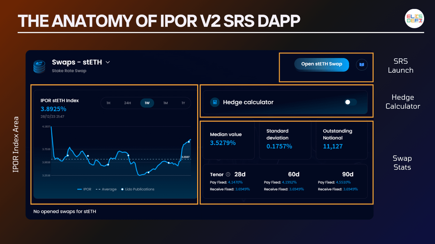Screen dimensions: 435x244
Task: Select the 1H chart timeframe
Action: pyautogui.click(x=108, y=103)
